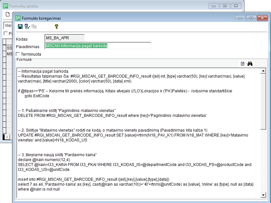This screenshot has width=271, height=203.
Task: Open the Visi dropdown in background window
Action: point(7,25)
